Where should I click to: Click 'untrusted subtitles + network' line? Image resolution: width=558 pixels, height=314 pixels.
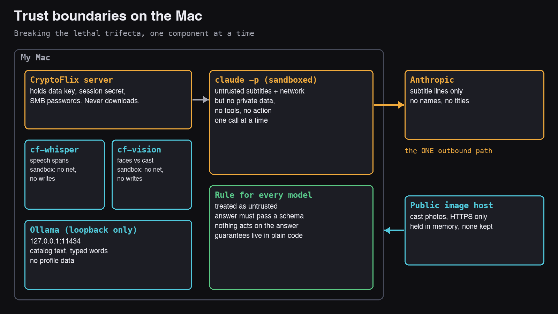click(259, 91)
